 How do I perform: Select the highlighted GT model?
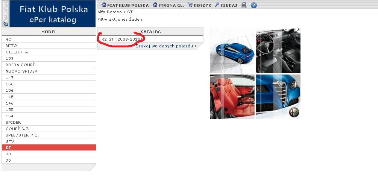point(49,147)
